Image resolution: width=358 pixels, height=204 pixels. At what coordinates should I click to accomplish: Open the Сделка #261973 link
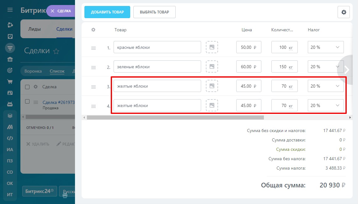point(58,102)
